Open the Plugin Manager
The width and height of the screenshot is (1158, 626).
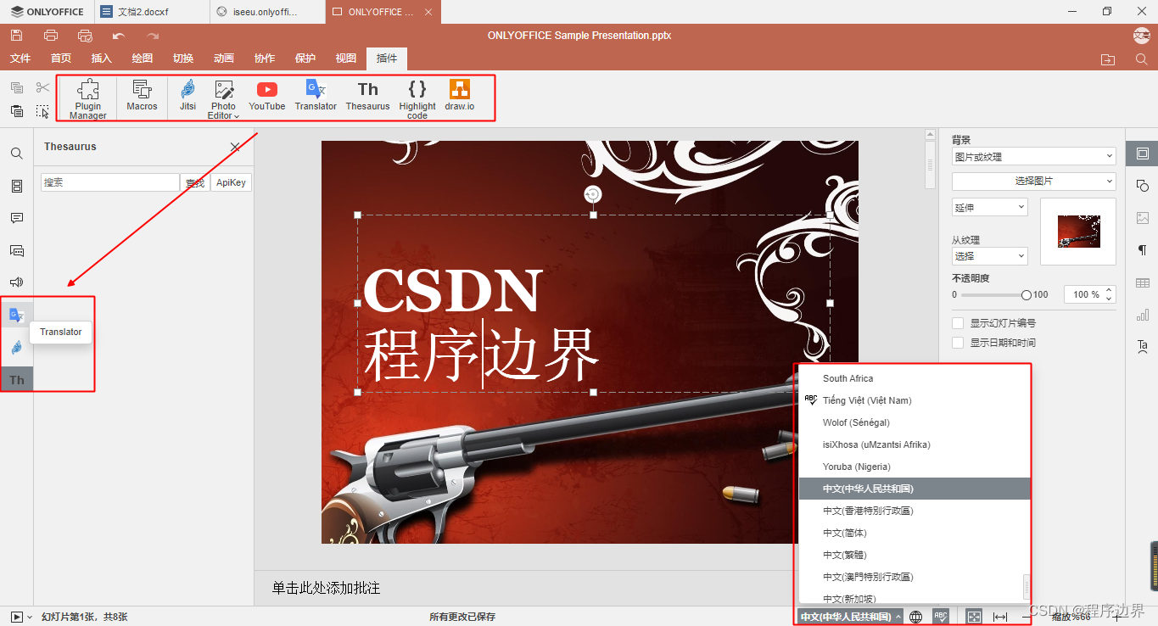(x=88, y=98)
